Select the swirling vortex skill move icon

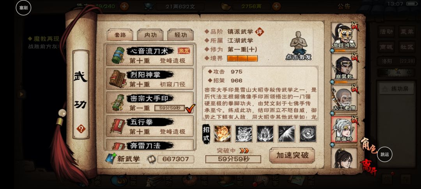pos(308,133)
